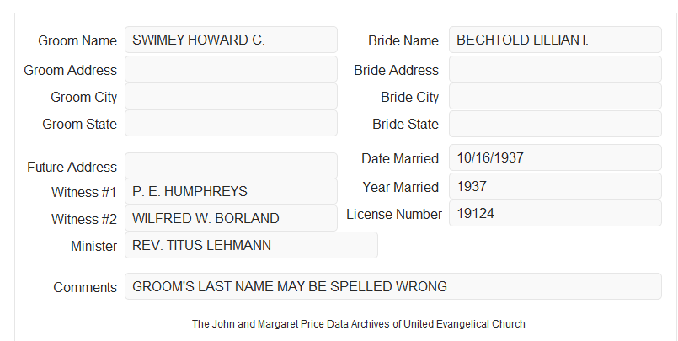
Task: Click the Date Married field showing 10/16/1937
Action: coord(555,157)
